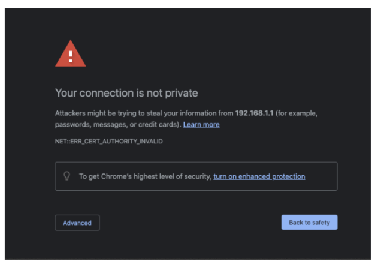Click the white exclamation mark in the triangle

(71, 56)
